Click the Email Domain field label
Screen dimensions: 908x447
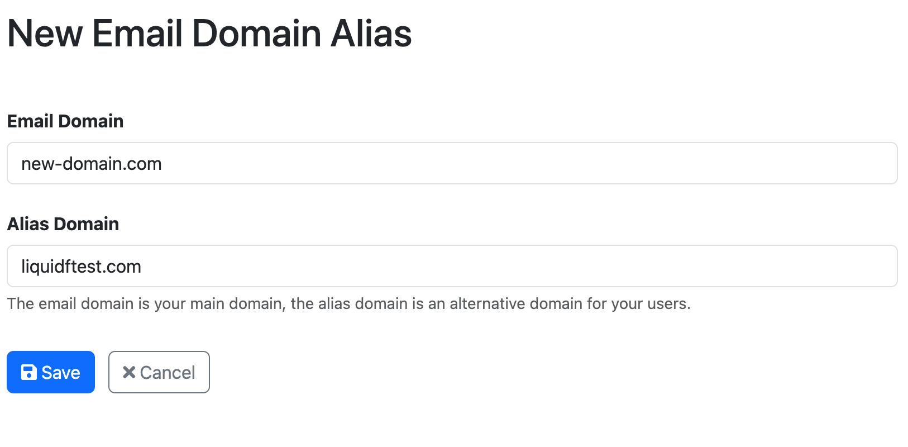coord(65,121)
